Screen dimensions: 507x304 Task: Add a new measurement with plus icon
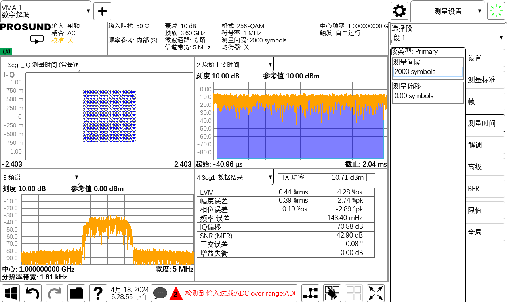[102, 11]
